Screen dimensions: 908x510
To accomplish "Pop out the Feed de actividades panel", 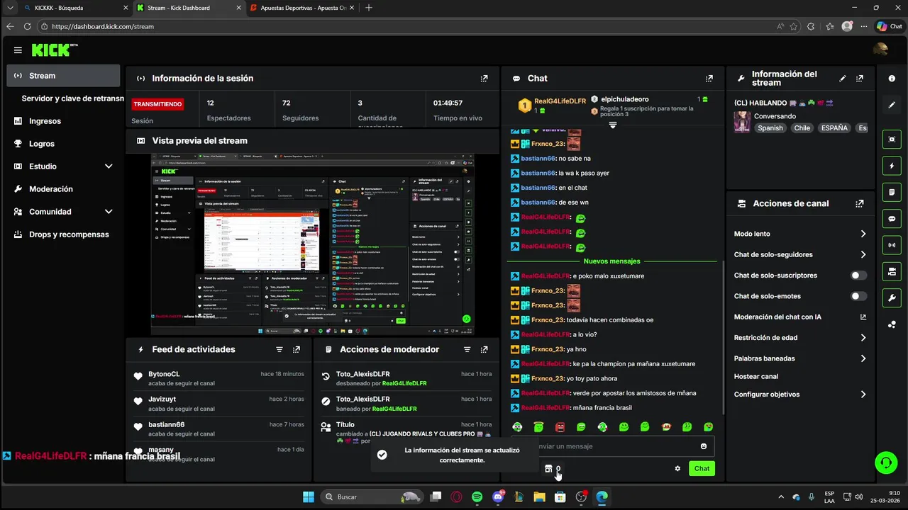I will (297, 350).
